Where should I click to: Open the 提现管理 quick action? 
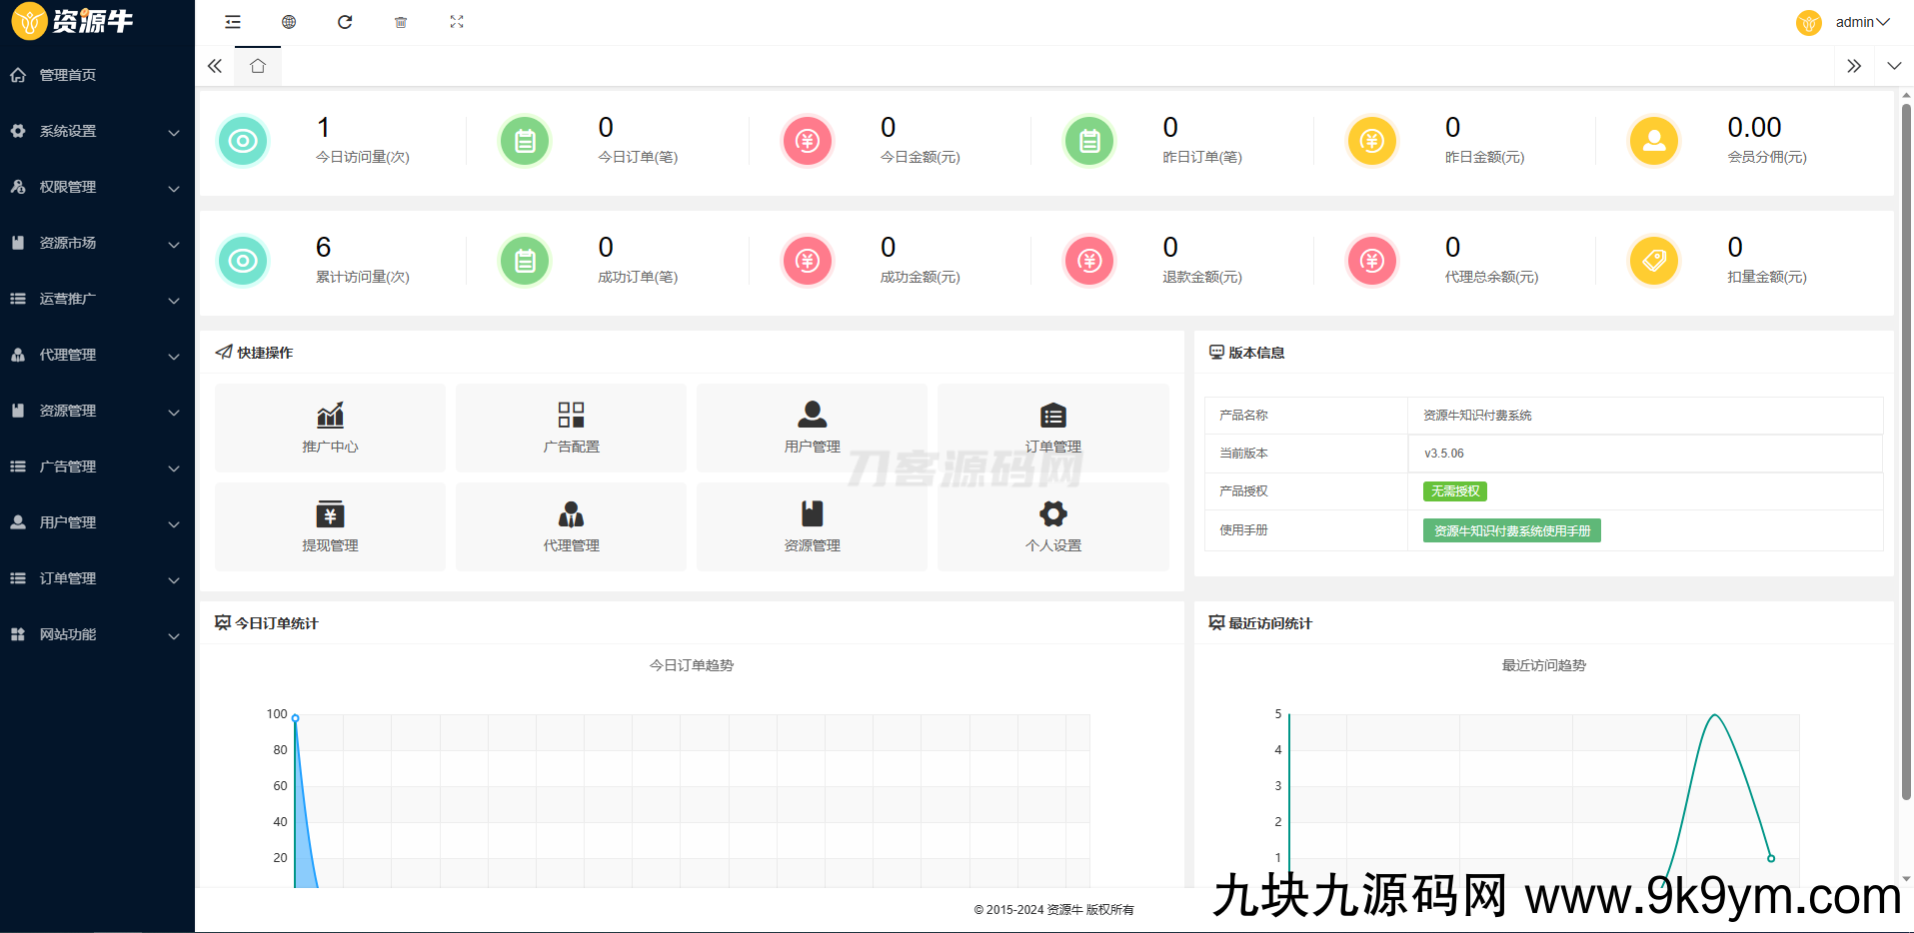pyautogui.click(x=330, y=526)
